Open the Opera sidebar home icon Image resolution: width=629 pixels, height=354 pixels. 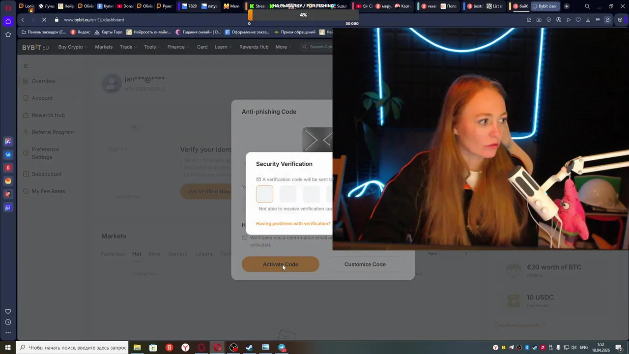[8, 21]
